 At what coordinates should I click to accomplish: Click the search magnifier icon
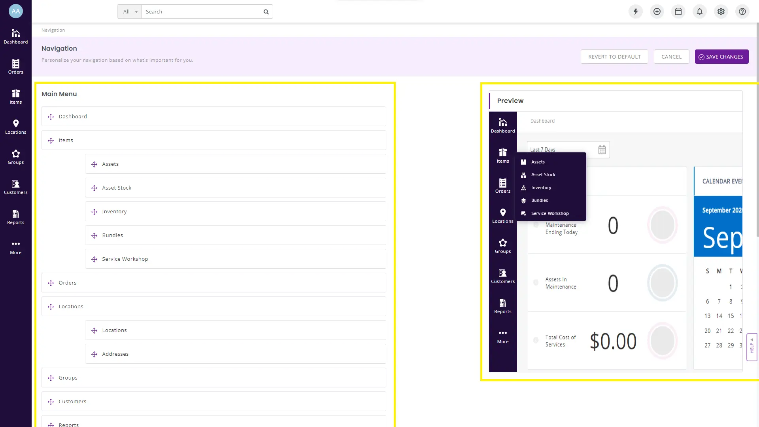(266, 12)
